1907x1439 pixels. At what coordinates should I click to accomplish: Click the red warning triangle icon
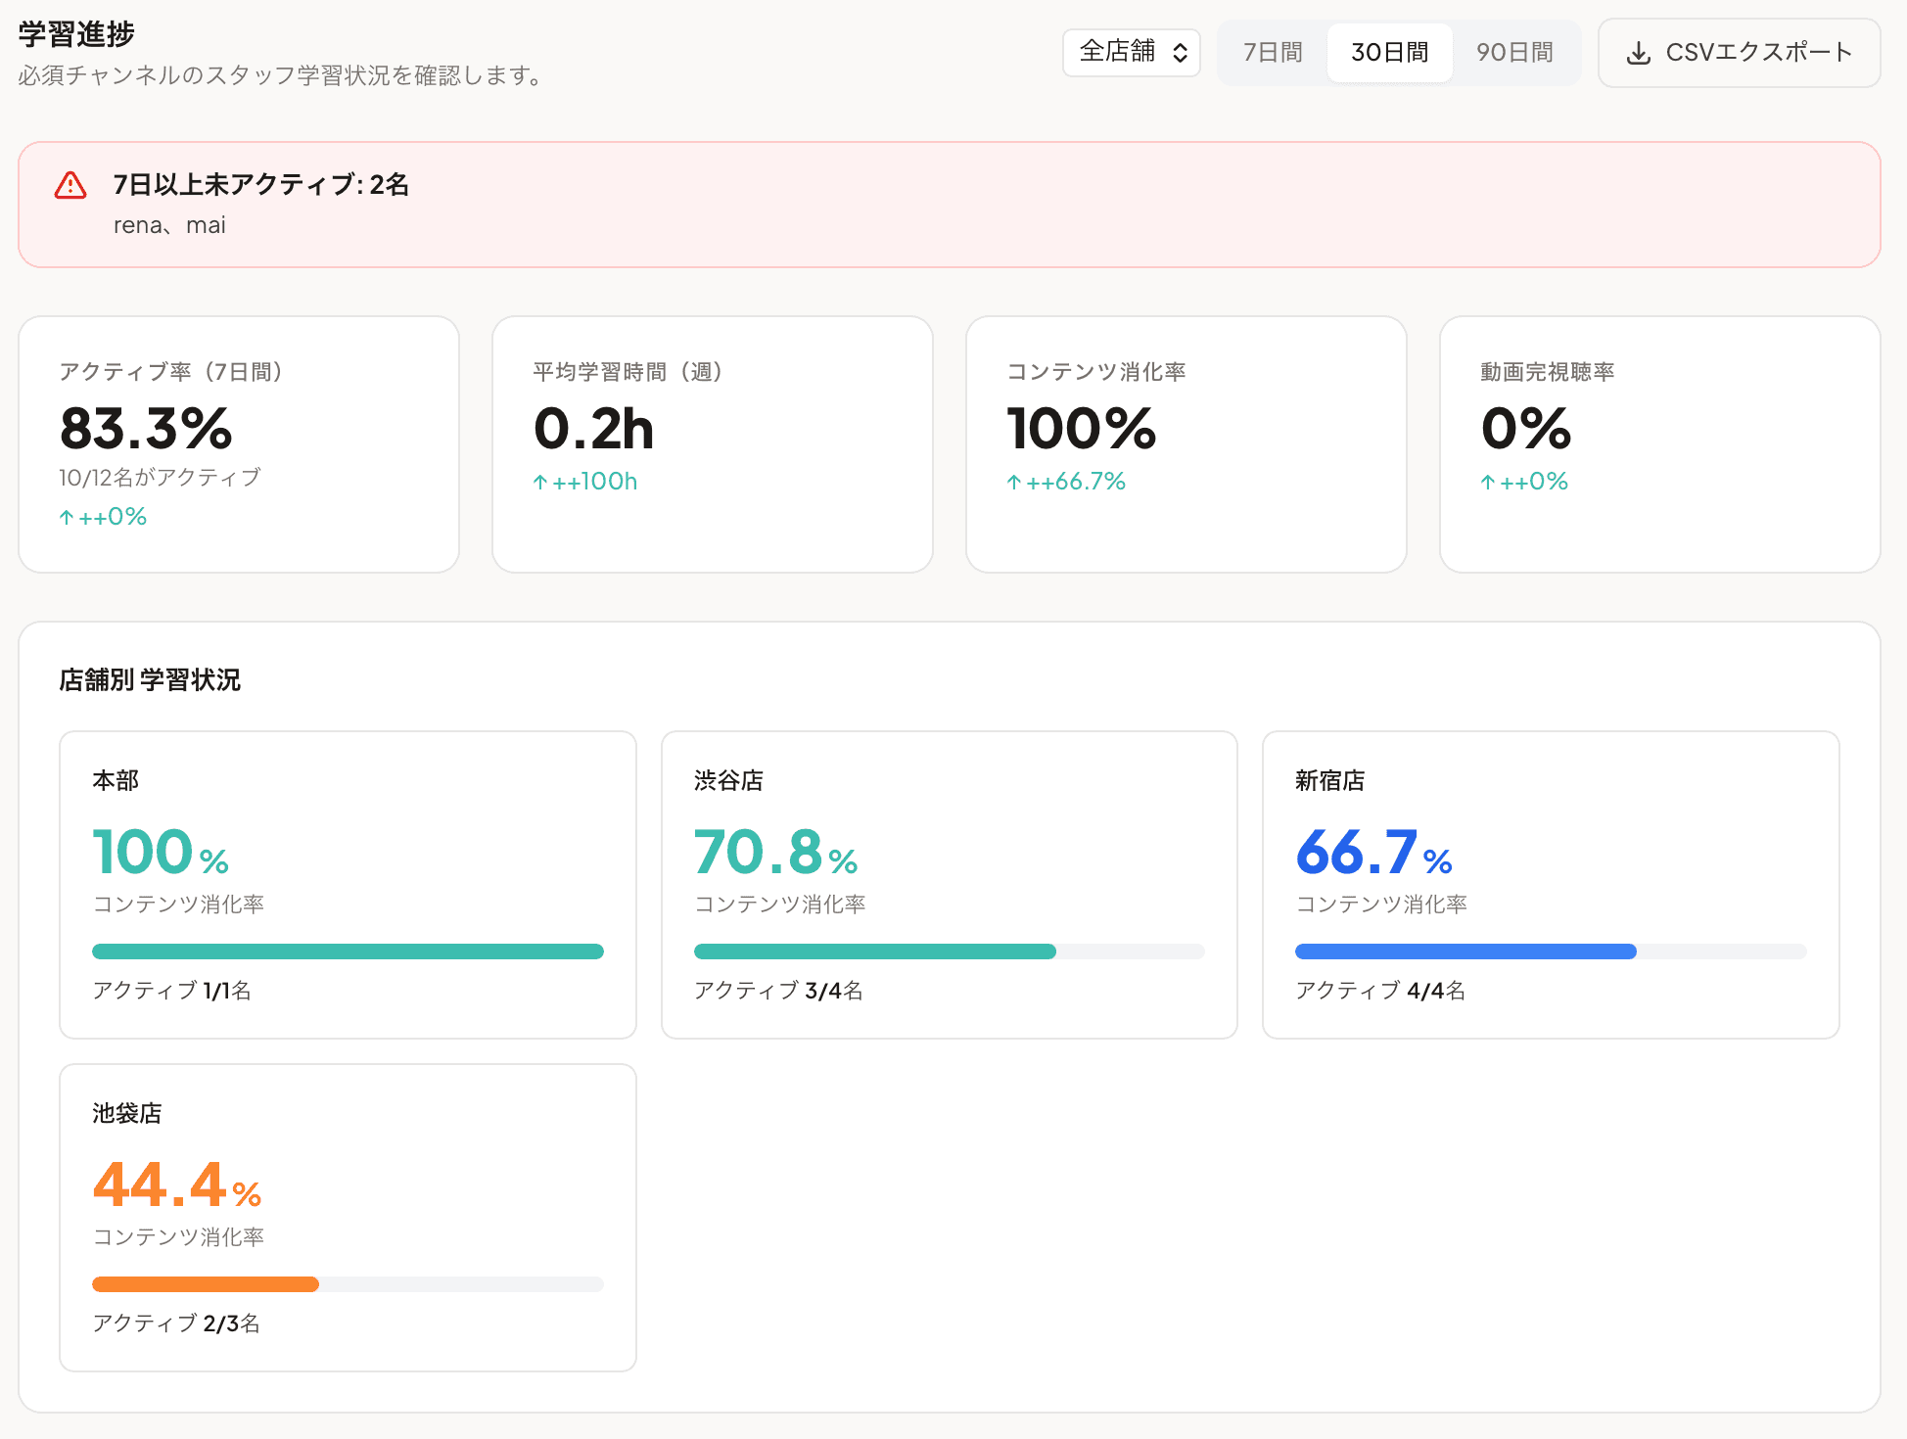pyautogui.click(x=70, y=185)
